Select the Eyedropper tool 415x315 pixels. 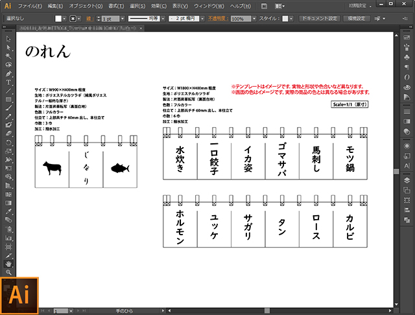tap(8, 211)
